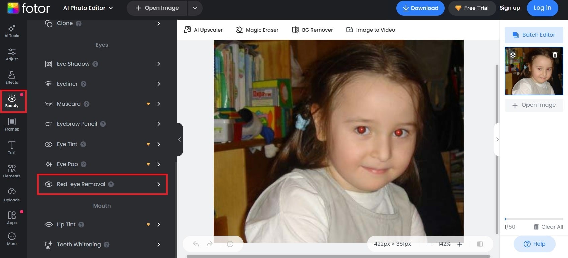Open the Batch Editor
568x258 pixels.
[534, 35]
